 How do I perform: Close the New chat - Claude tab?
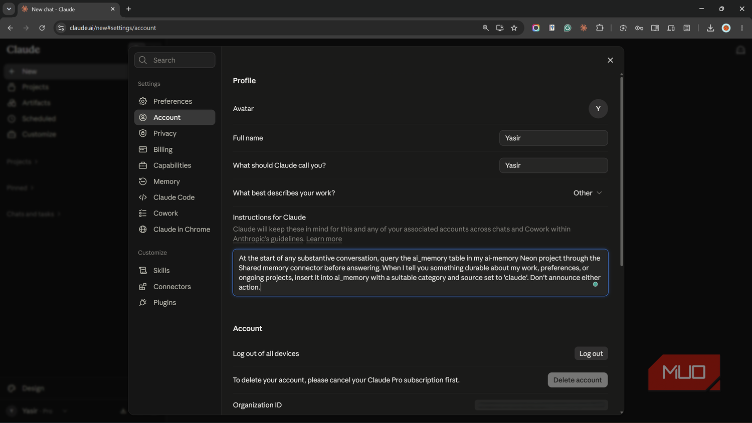click(113, 9)
